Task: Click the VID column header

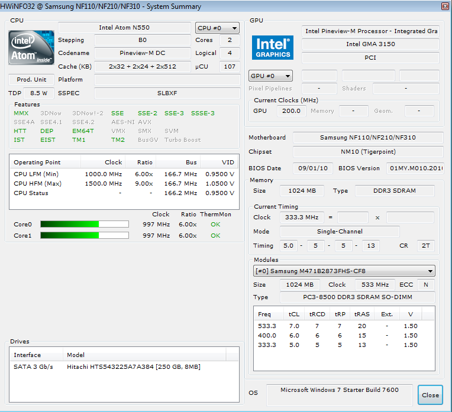Action: click(219, 162)
